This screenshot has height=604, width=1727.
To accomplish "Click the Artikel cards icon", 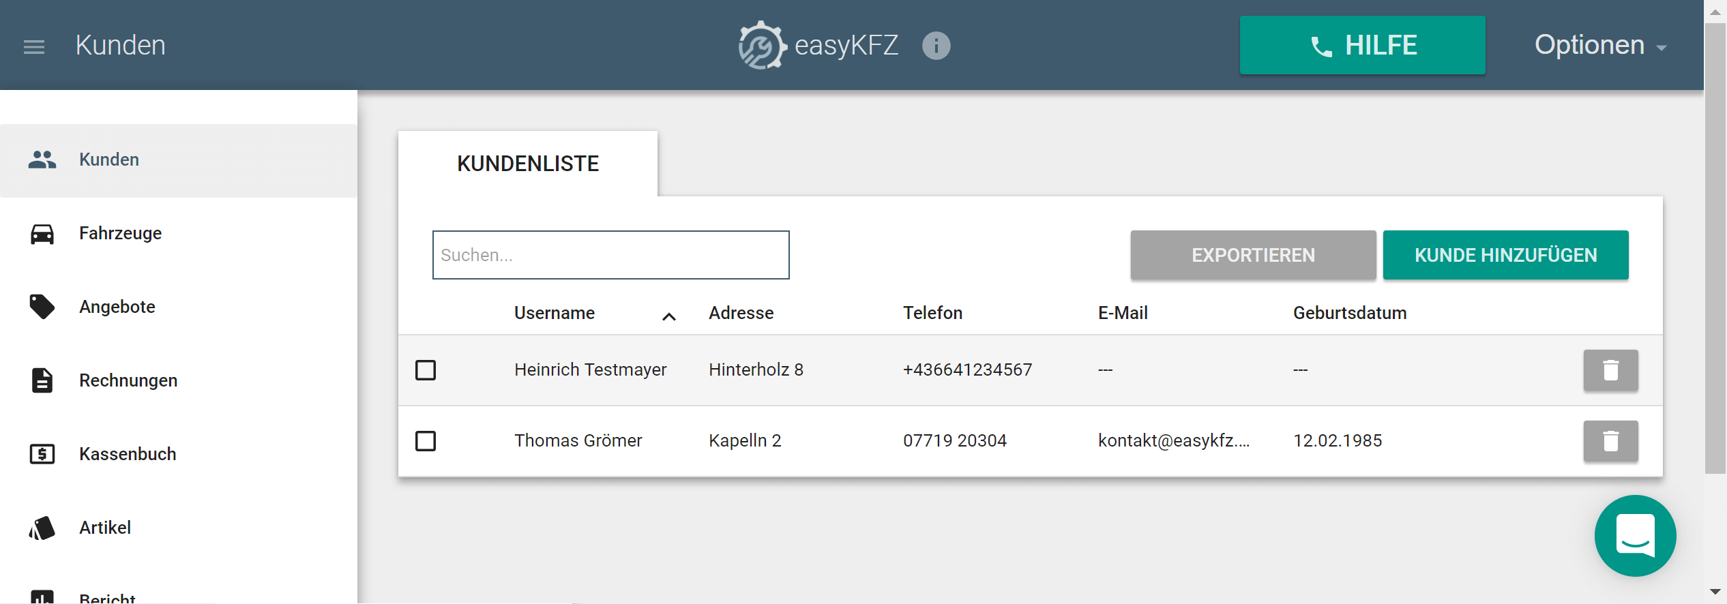I will coord(42,528).
